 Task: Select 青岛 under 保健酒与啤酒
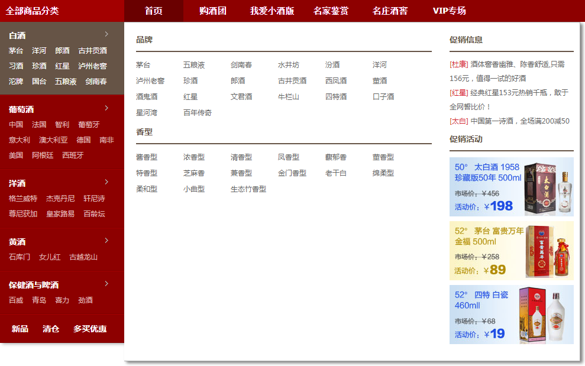(x=39, y=300)
